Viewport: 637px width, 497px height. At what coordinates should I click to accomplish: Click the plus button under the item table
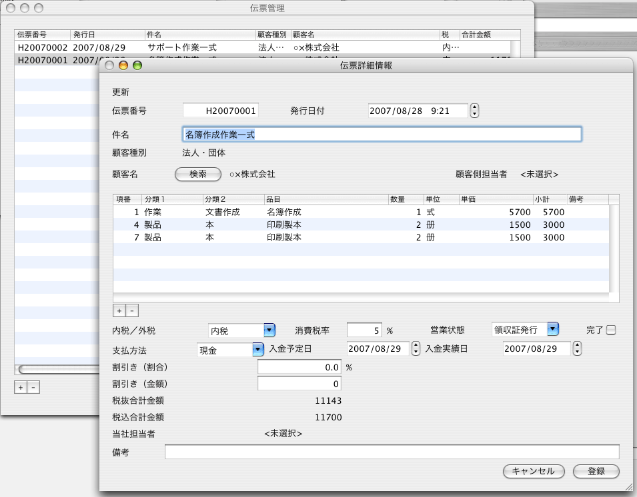(x=119, y=310)
